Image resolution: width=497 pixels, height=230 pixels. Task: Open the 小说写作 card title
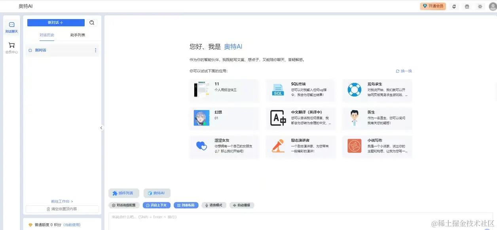coord(375,140)
